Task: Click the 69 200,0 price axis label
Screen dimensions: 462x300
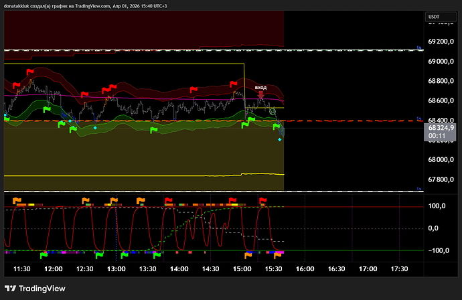Action: 441,42
